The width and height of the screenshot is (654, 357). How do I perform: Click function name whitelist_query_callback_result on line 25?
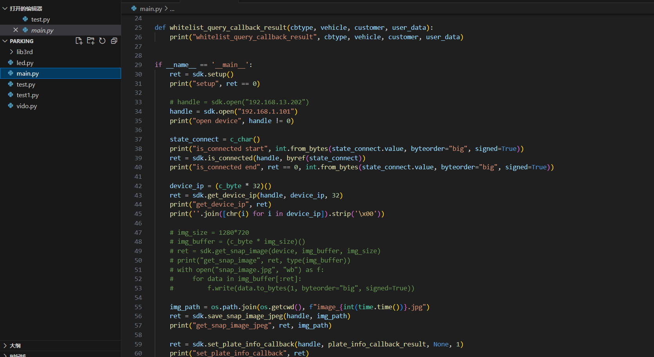[228, 27]
